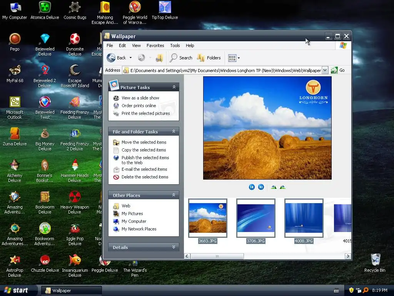Image resolution: width=394 pixels, height=296 pixels.
Task: Open My Pictures in Other Places
Action: (132, 214)
